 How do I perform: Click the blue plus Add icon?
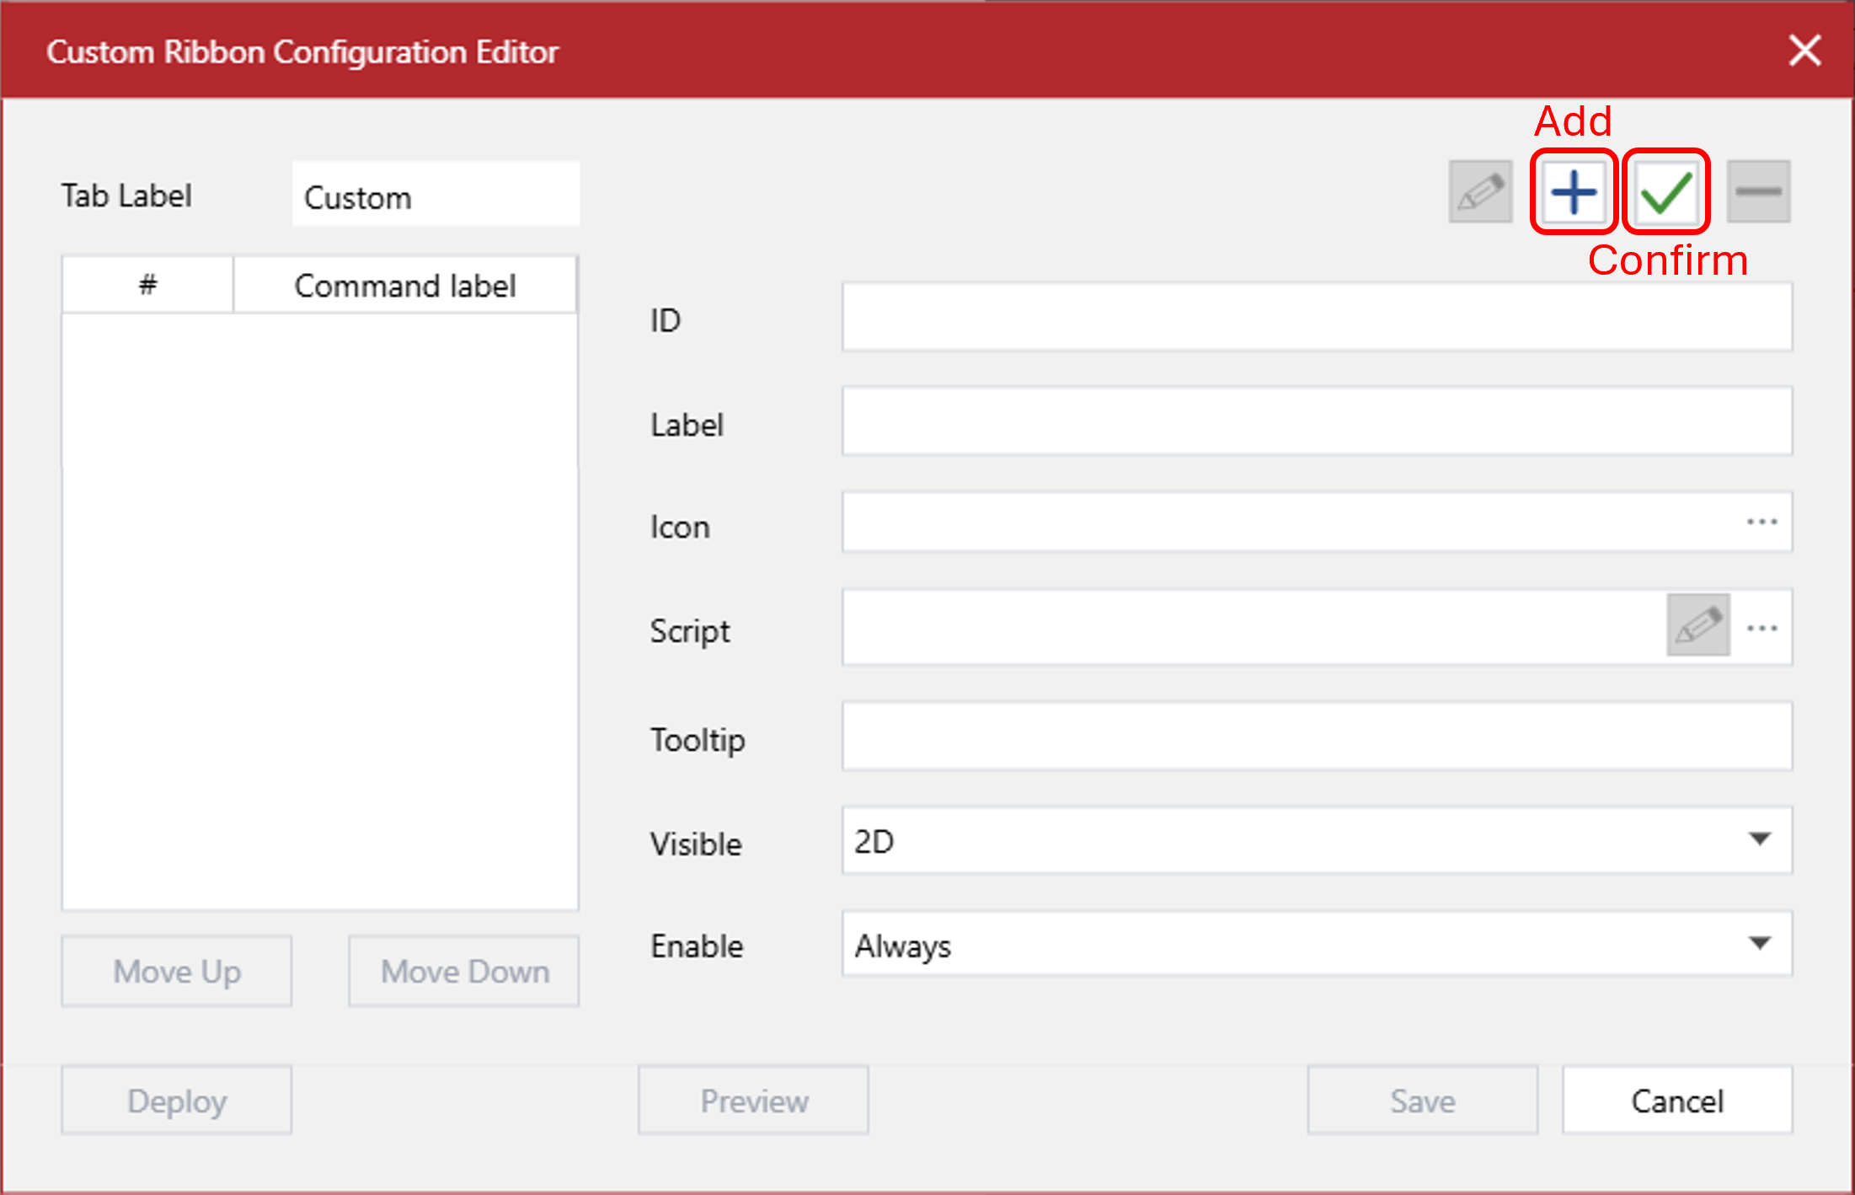point(1573,192)
